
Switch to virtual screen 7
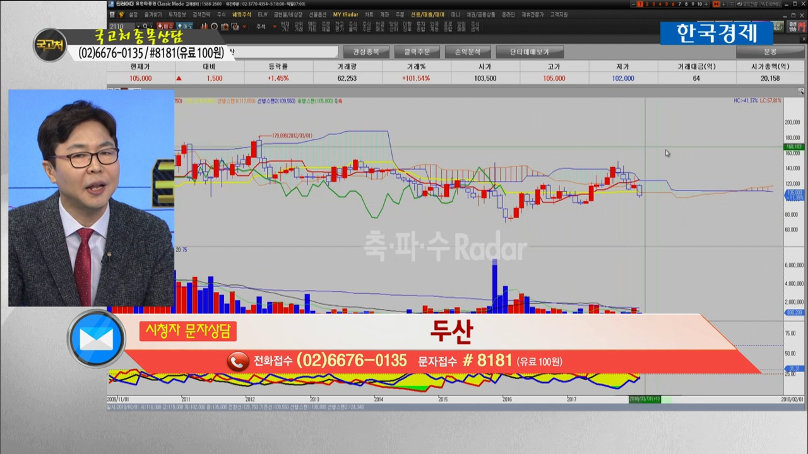679,4
